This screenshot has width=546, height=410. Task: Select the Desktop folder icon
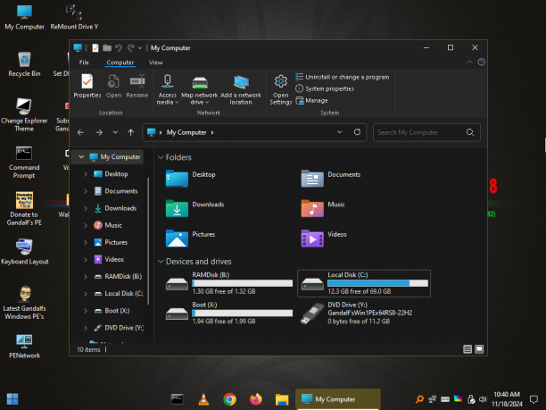pos(177,179)
